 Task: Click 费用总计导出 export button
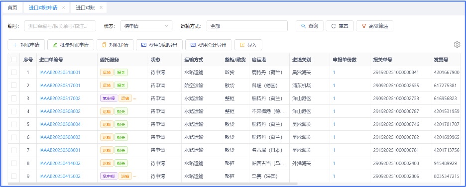(x=209, y=45)
